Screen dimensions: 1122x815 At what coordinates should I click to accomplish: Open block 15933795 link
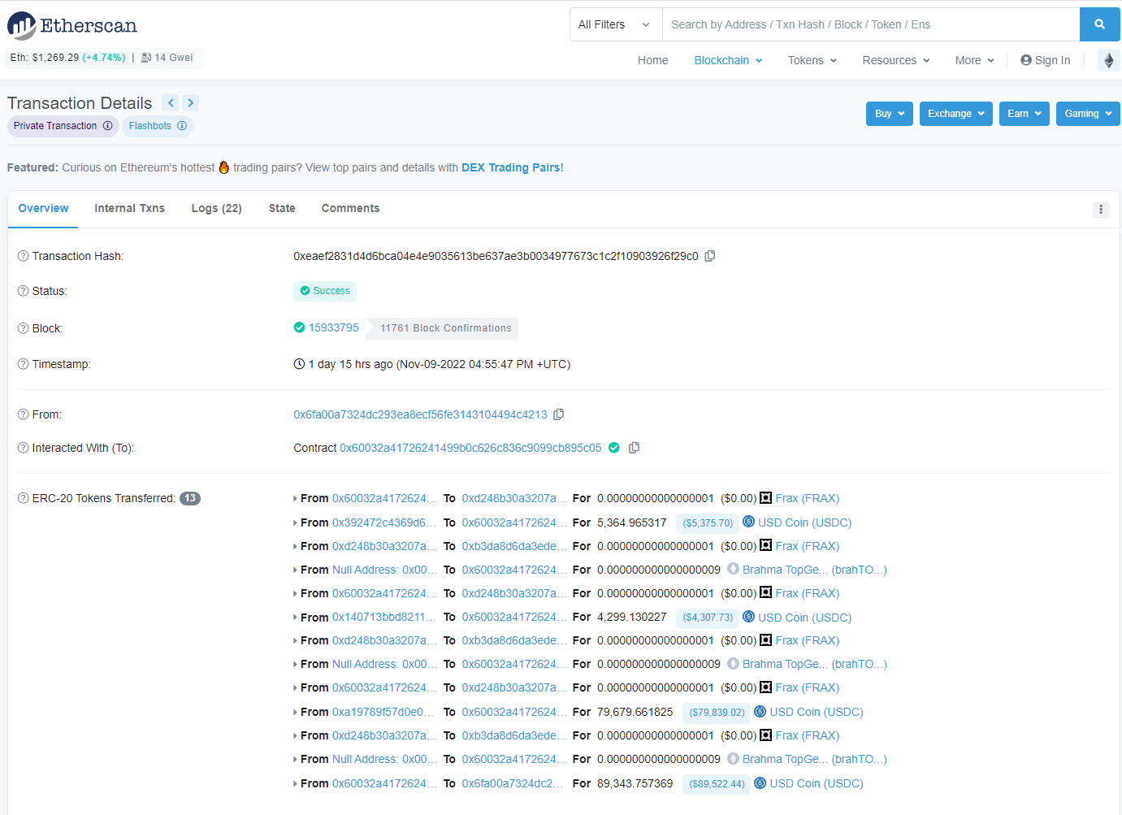pos(334,327)
